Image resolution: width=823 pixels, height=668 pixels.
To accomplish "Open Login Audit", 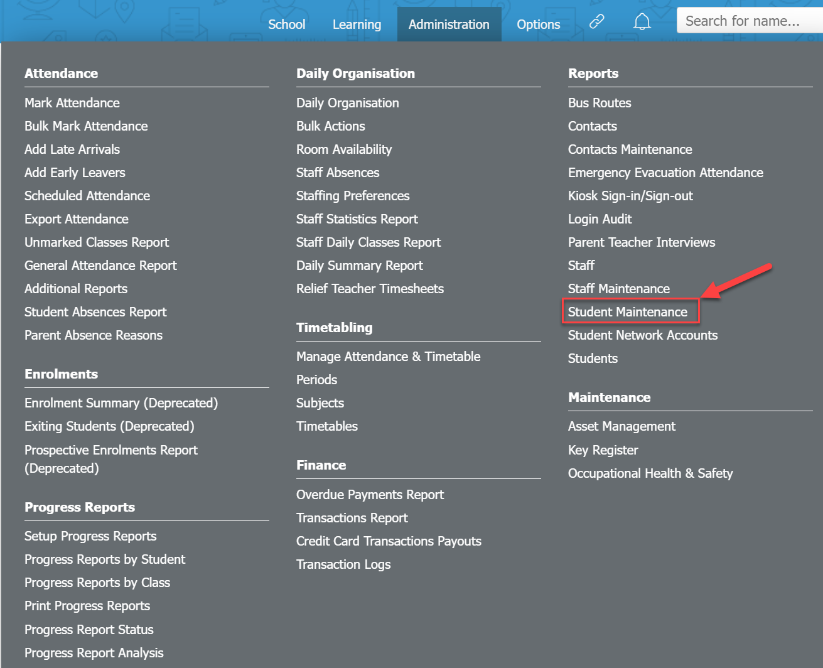I will (x=600, y=219).
